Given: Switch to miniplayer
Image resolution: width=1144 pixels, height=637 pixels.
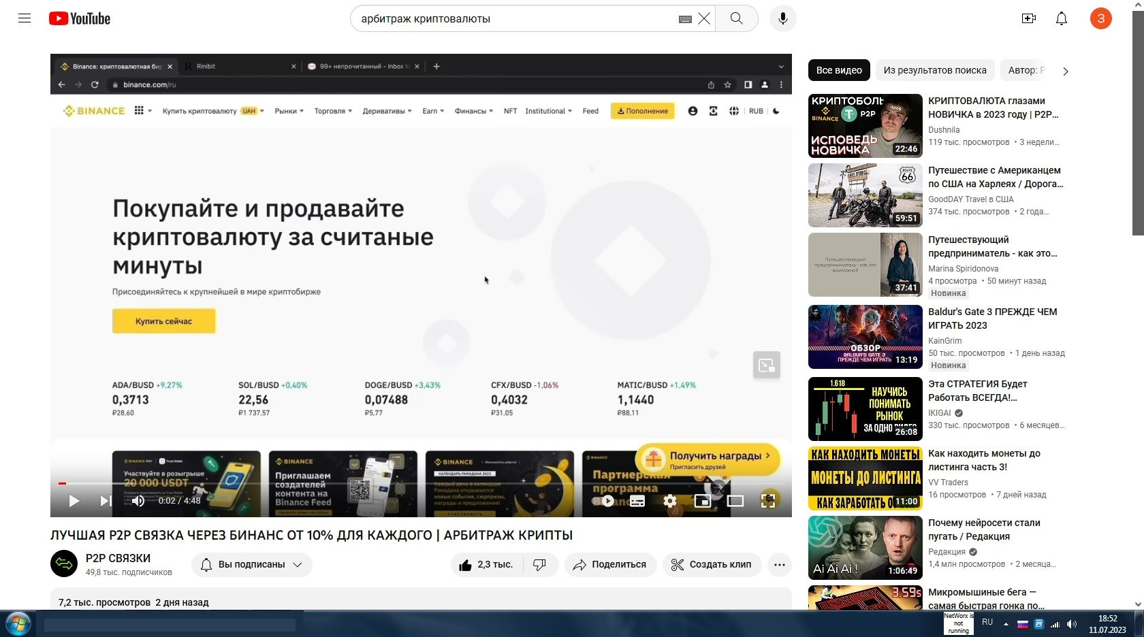Looking at the screenshot, I should 703,501.
